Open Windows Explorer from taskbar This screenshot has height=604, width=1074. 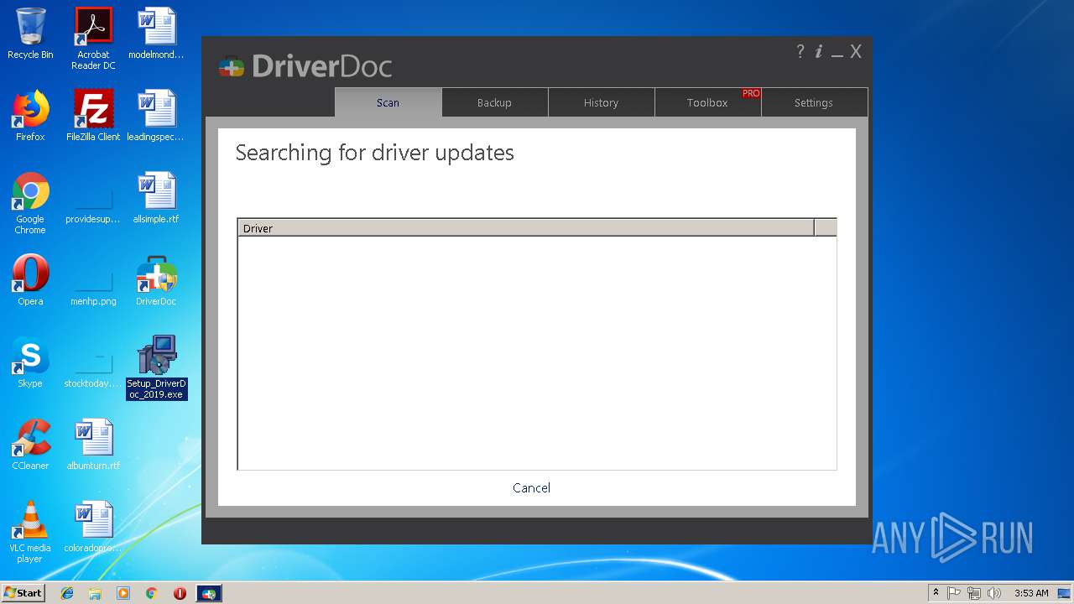click(x=95, y=593)
